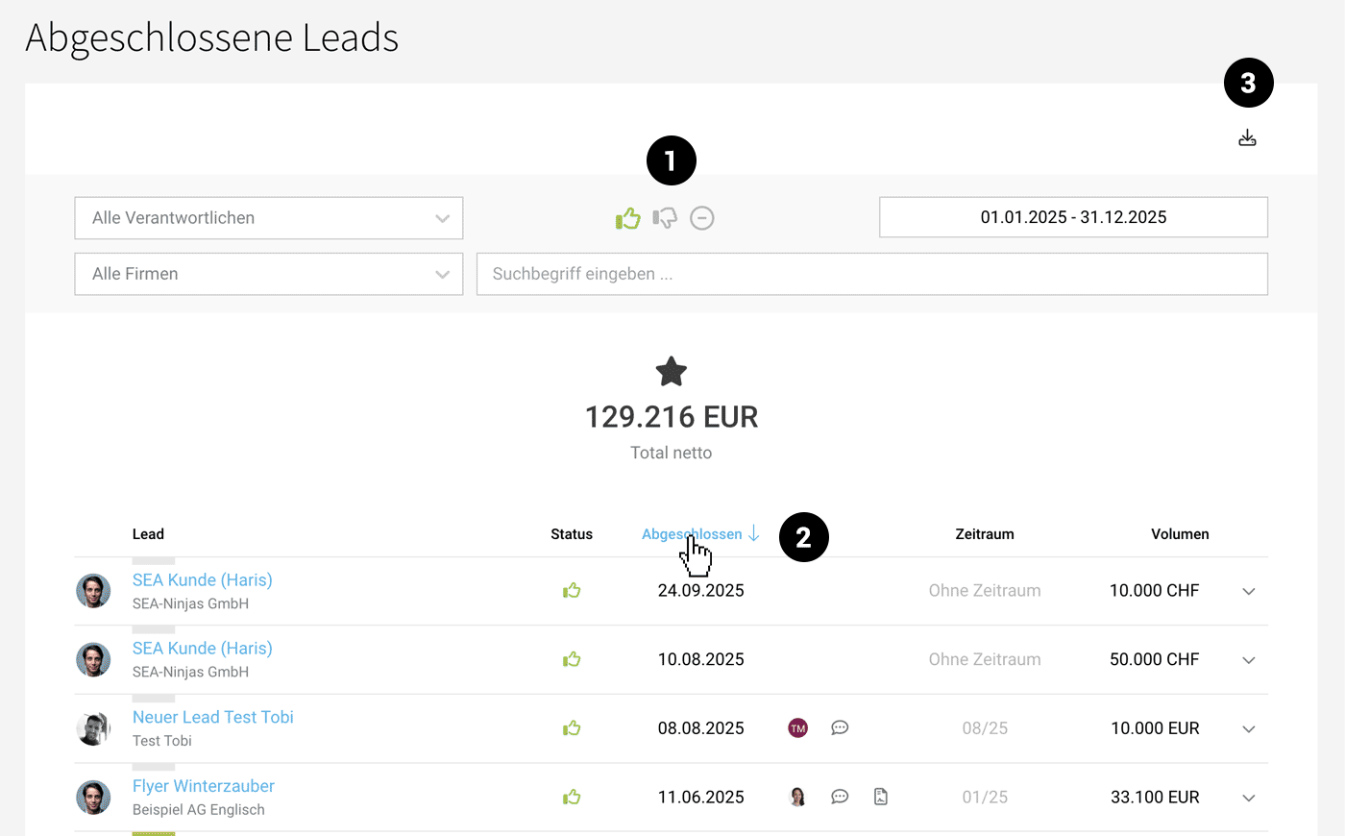
Task: Sort by Volumen column header
Action: (x=1180, y=534)
